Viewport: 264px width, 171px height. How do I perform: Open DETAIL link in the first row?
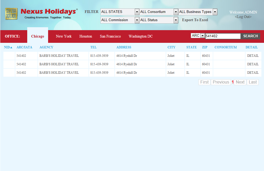point(253,56)
